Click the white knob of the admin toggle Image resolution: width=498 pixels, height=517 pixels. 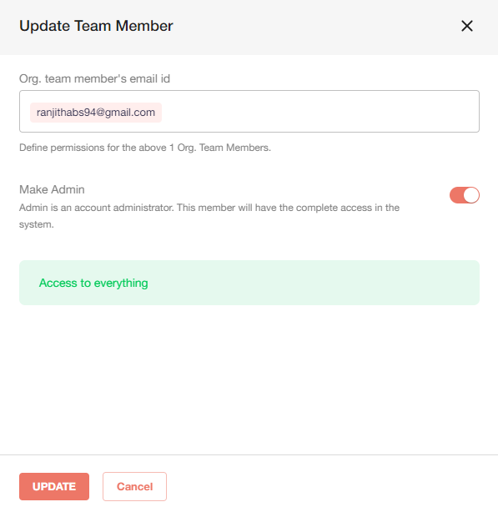coord(471,195)
